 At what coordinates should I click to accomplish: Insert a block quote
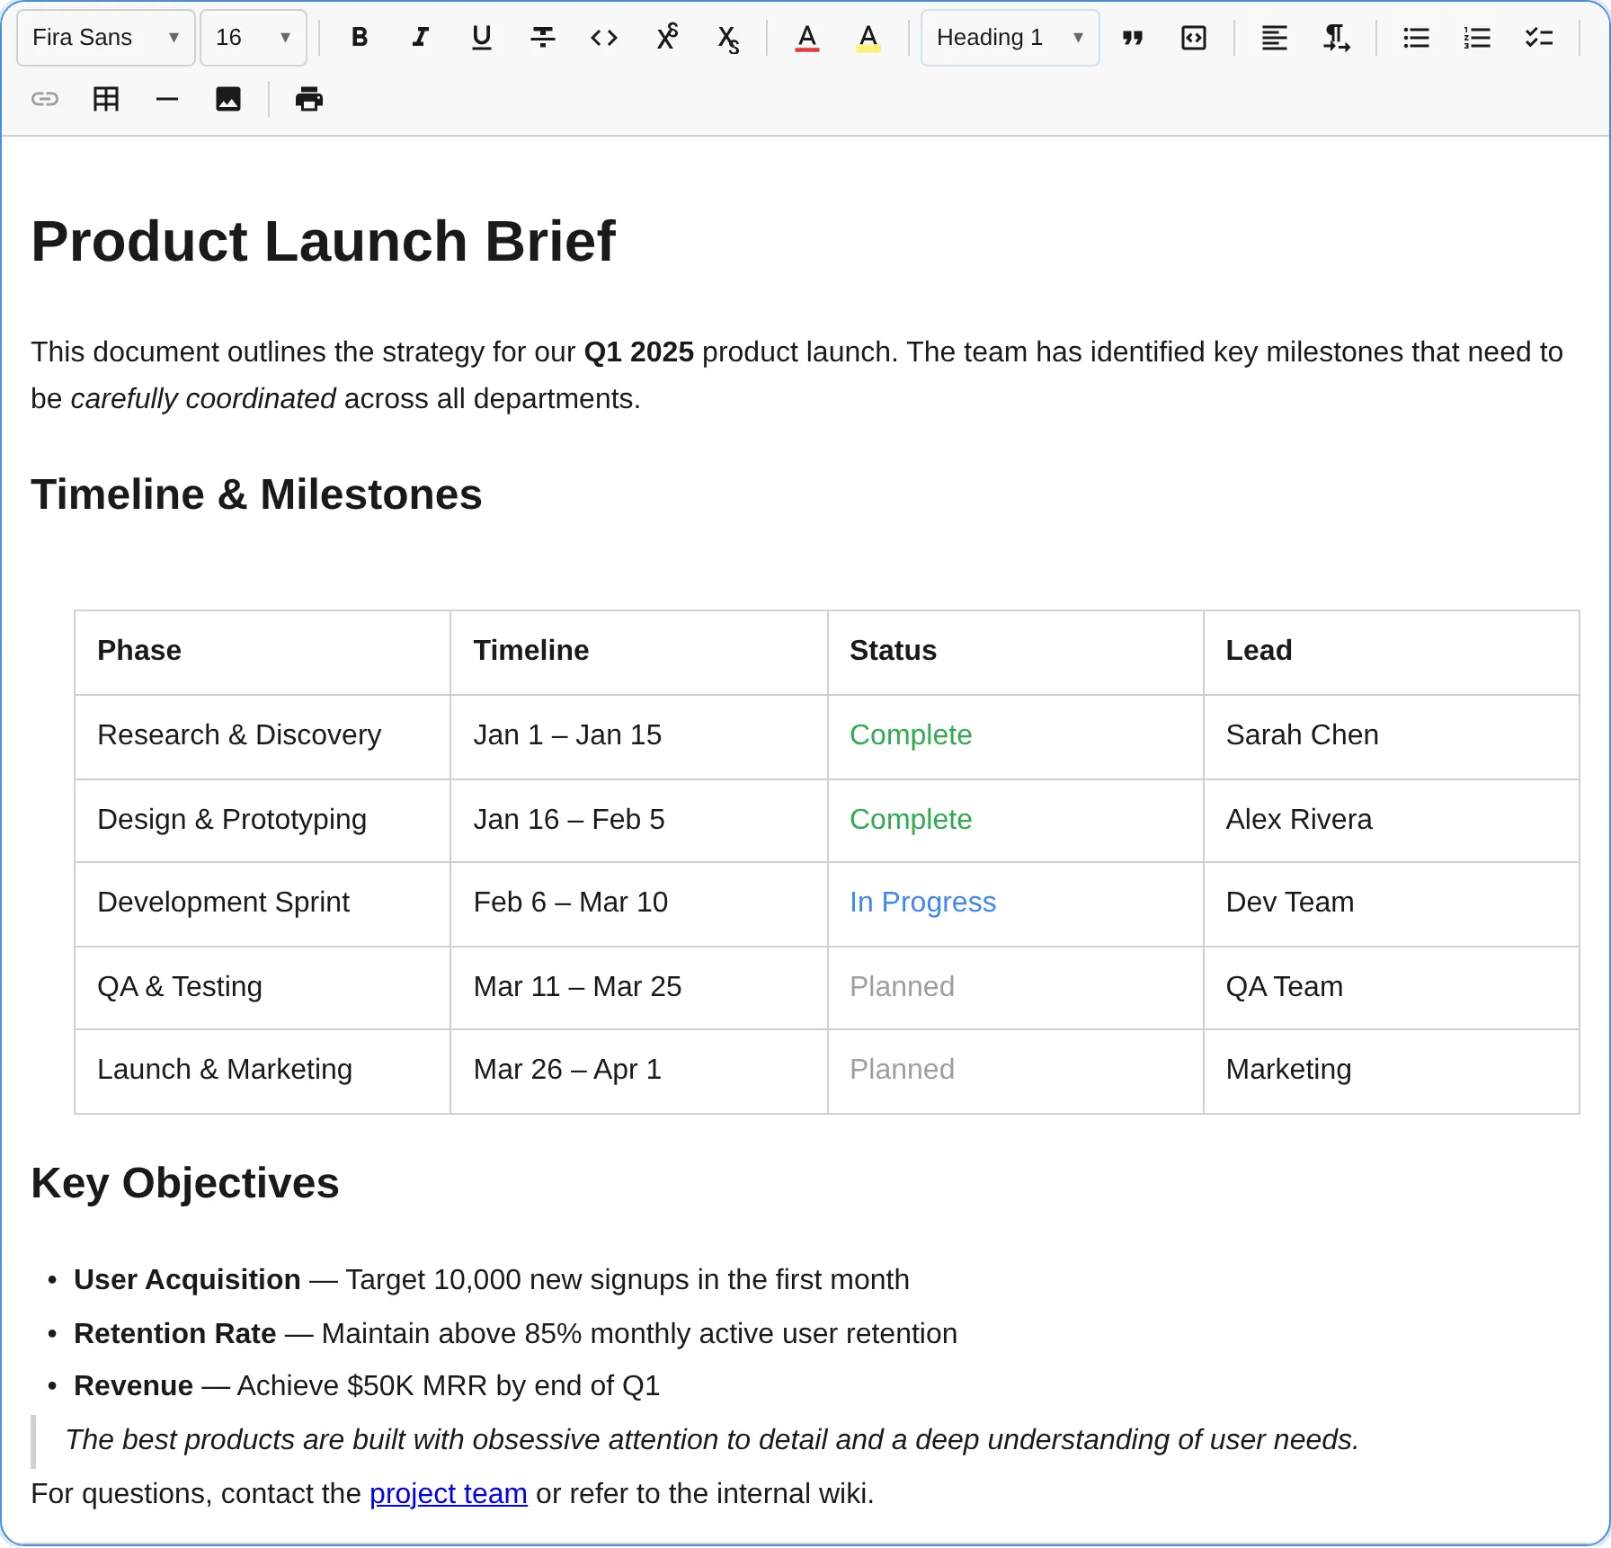point(1132,38)
